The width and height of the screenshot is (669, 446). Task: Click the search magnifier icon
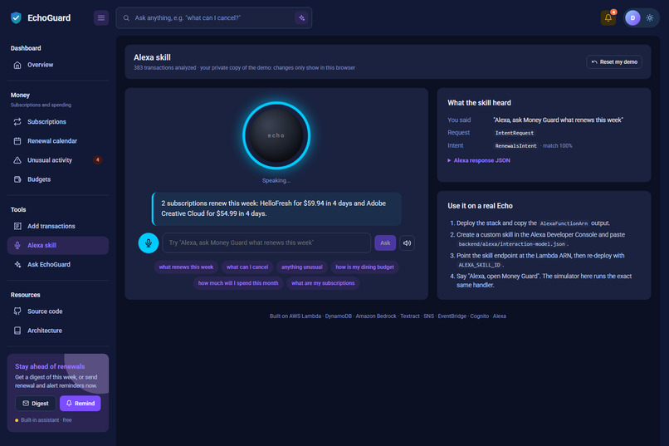(x=126, y=18)
